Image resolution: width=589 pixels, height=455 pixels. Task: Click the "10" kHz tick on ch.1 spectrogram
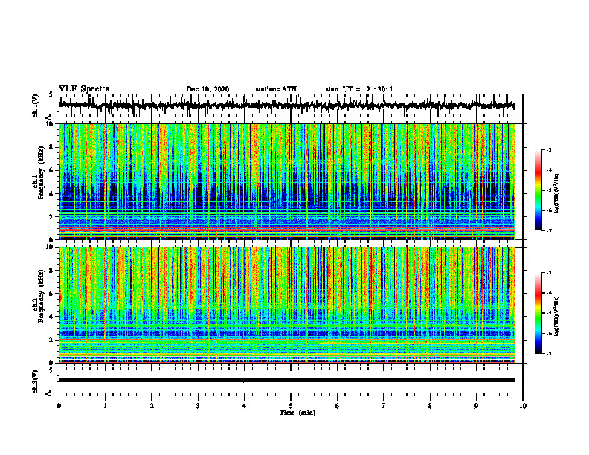coord(51,124)
